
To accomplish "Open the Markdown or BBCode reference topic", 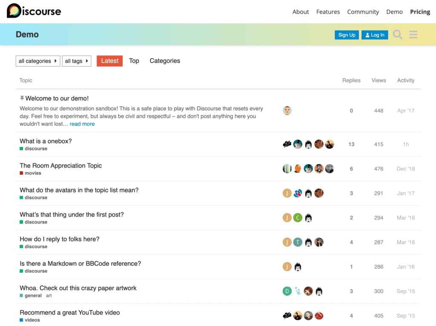I will (80, 264).
